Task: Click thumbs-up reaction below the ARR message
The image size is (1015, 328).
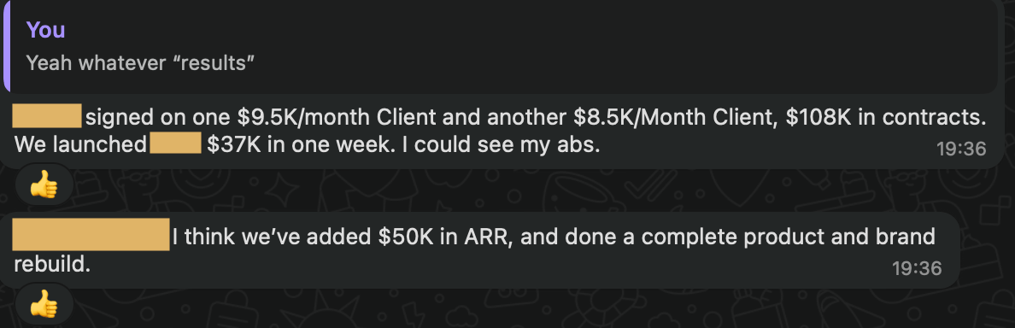Action: pyautogui.click(x=44, y=307)
